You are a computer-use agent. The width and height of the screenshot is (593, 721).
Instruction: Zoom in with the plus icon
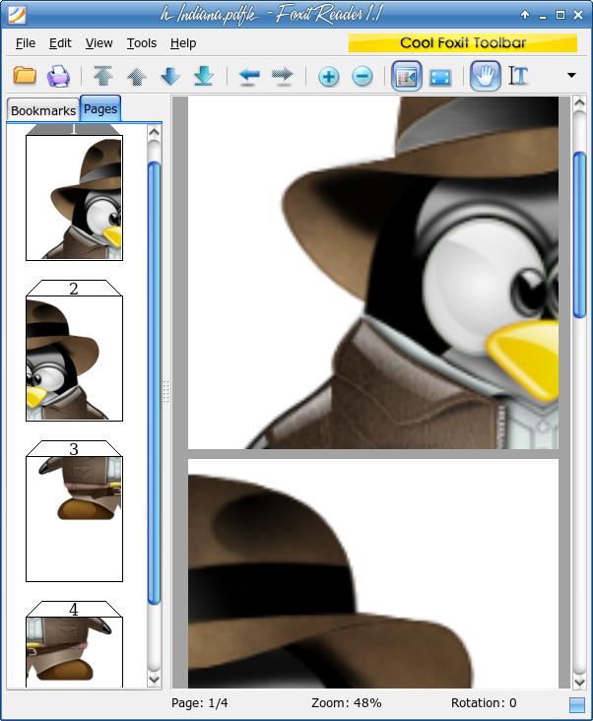(x=329, y=76)
